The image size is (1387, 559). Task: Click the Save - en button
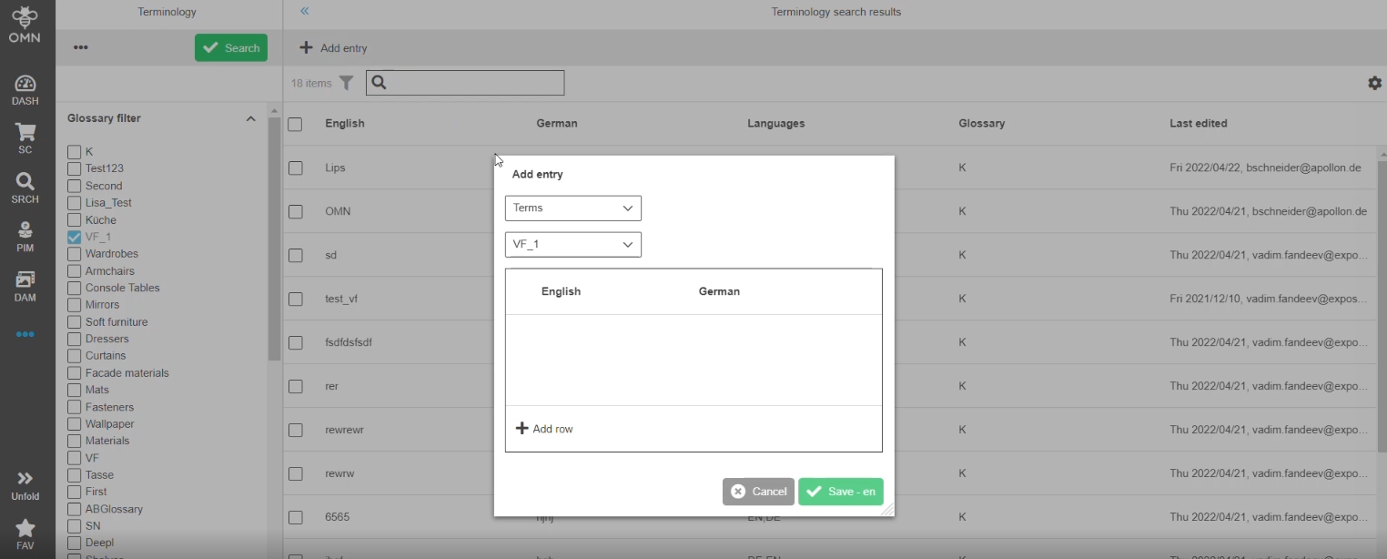[x=840, y=492]
